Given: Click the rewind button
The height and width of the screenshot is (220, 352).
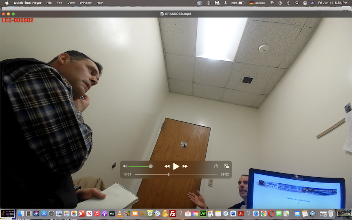Looking at the screenshot, I should (x=167, y=166).
